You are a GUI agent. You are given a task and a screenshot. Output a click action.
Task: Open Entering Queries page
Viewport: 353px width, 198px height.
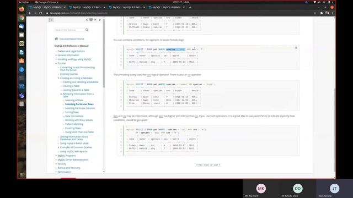69,74
